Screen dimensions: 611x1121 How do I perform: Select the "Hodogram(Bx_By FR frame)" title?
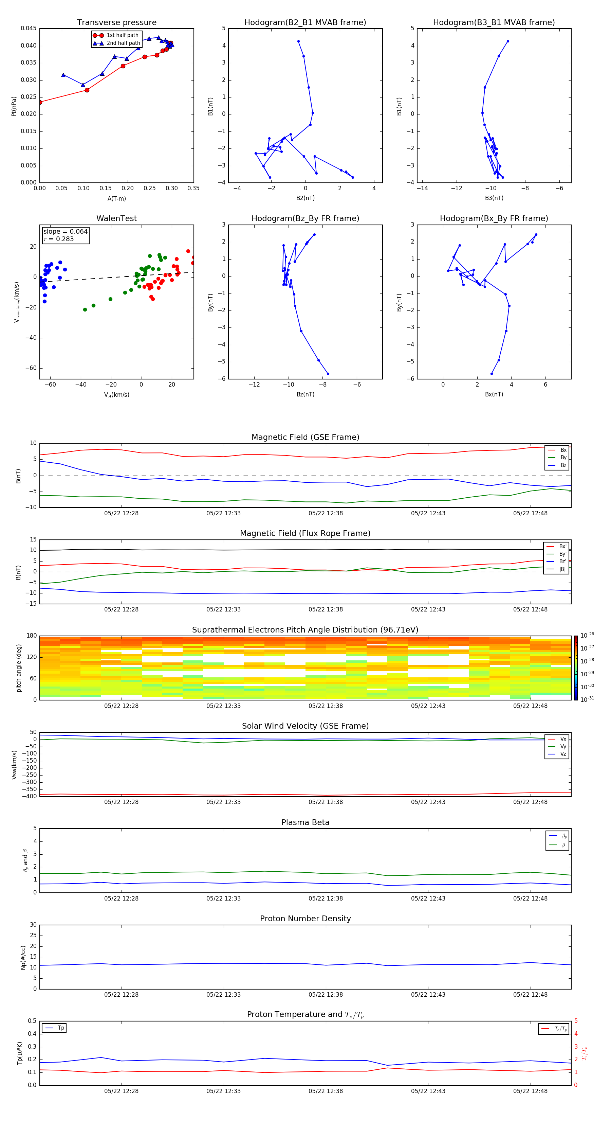tap(494, 218)
